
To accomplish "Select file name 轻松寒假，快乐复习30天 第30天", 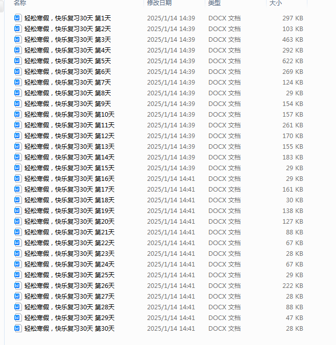I will (69, 329).
